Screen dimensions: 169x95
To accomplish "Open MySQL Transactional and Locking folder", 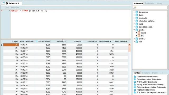I will 151,84.
